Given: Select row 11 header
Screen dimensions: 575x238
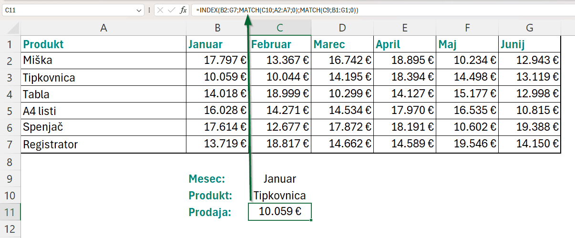Looking at the screenshot, I should click(10, 212).
